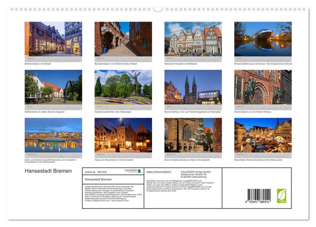The height and width of the screenshot is (227, 316).
Task: Click caption 'Wissenschaftsmuseum Universum, Technologiezentrum Bremen'
Action: pyautogui.click(x=263, y=64)
